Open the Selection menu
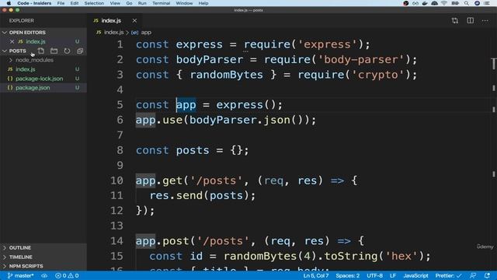Screen dimensions: 497x280 (94, 3)
